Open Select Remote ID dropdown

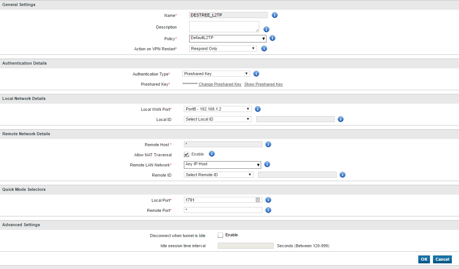tap(219, 175)
